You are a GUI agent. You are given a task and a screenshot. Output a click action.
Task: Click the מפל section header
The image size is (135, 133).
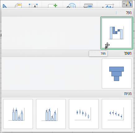pyautogui.click(x=129, y=13)
